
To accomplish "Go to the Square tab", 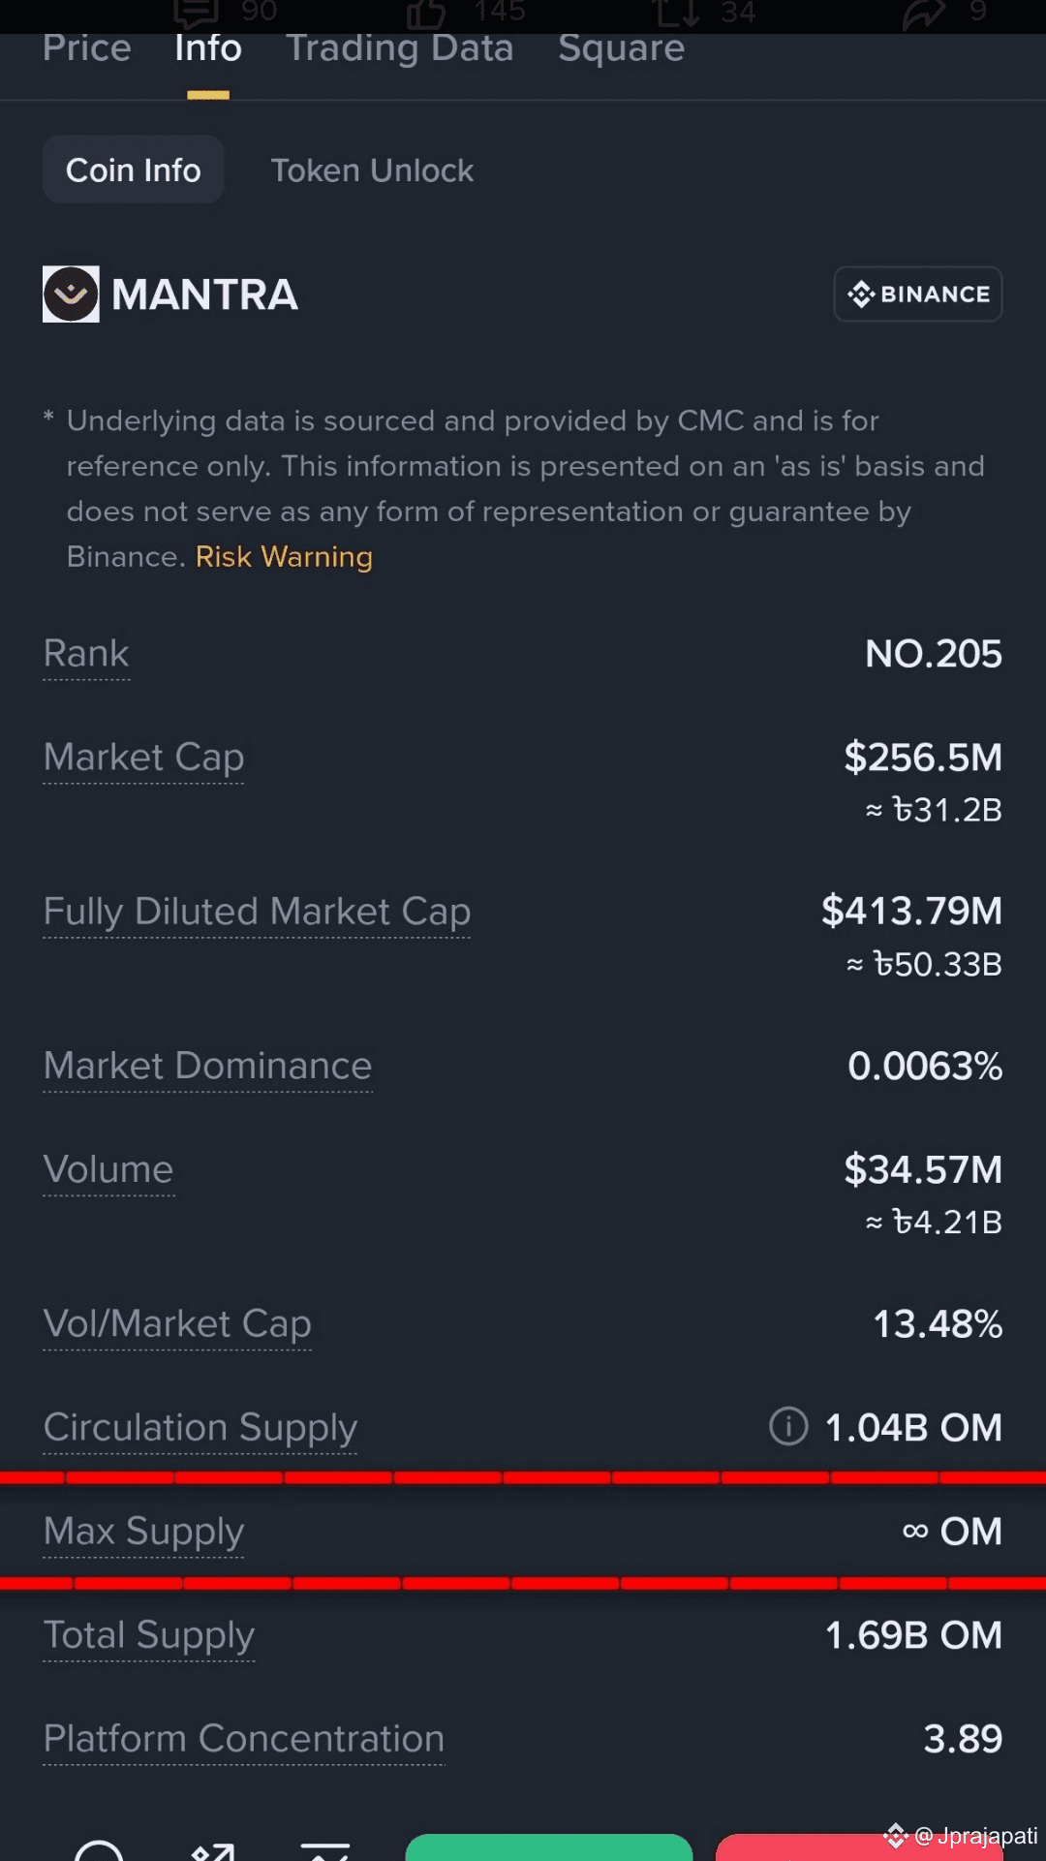I will 621,48.
